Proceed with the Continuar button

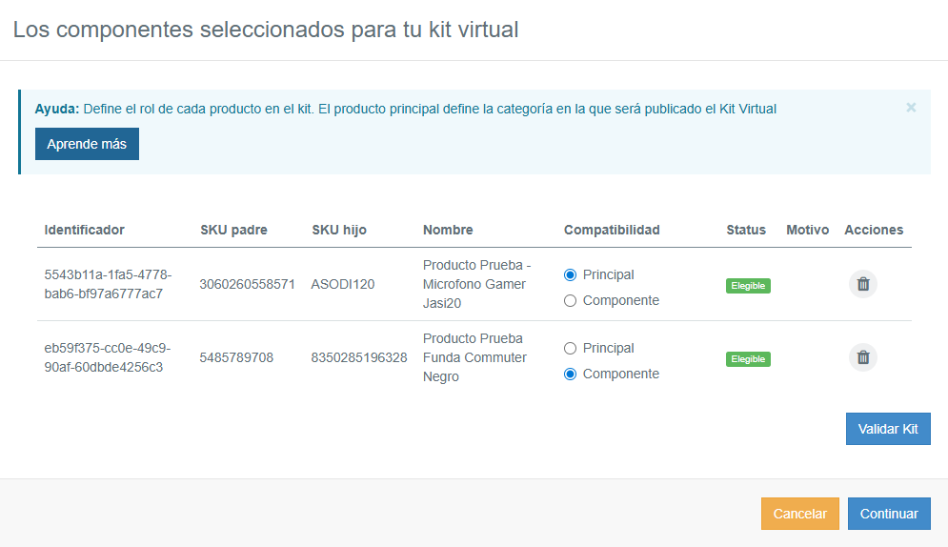tap(888, 514)
